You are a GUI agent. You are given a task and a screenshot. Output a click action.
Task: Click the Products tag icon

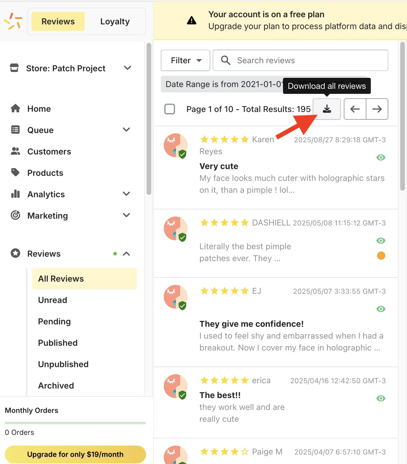pos(15,172)
